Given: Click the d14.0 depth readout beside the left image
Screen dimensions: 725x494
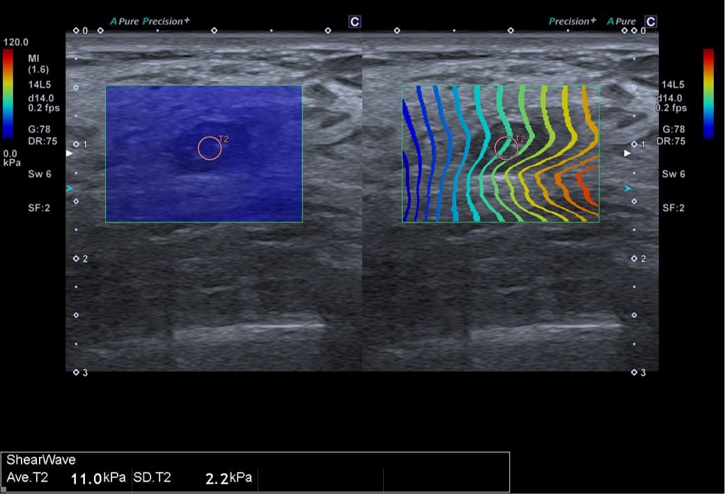Looking at the screenshot, I should 40,98.
